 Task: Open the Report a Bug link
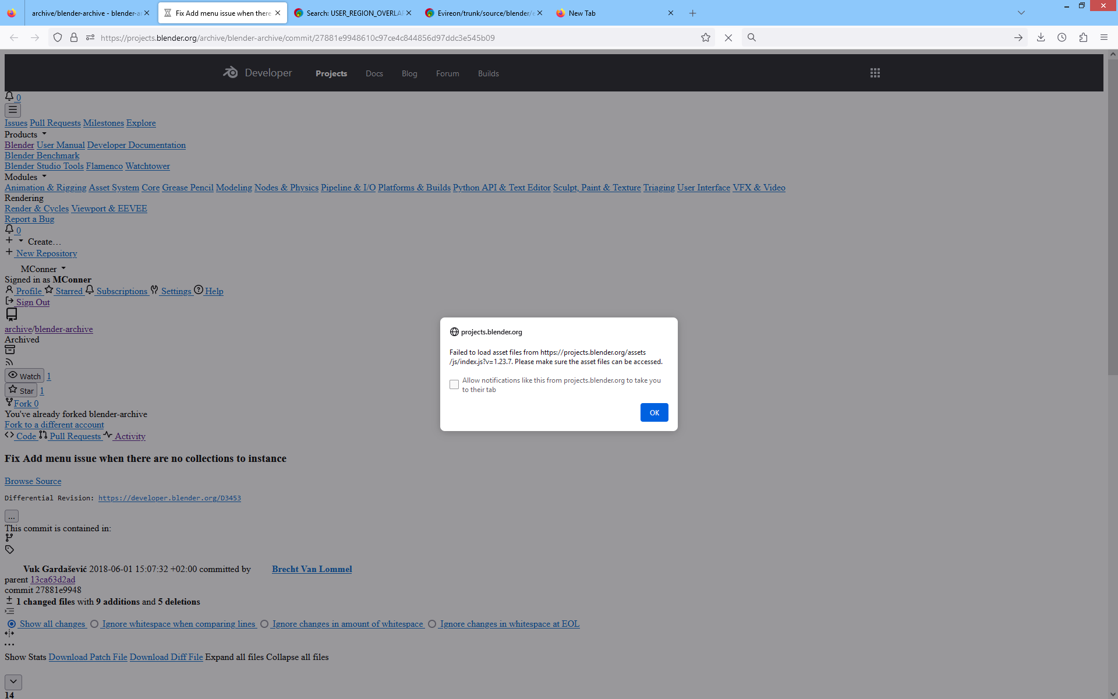click(x=29, y=219)
